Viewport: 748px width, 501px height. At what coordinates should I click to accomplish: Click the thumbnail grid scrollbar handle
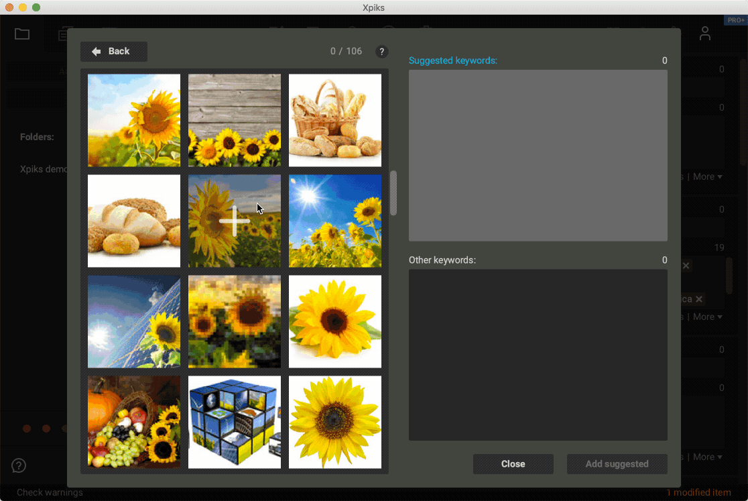click(393, 193)
